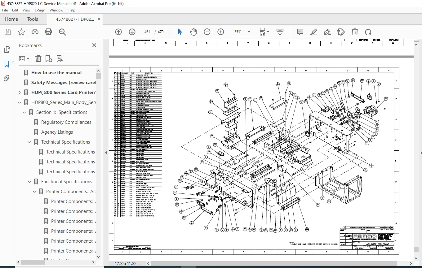The width and height of the screenshot is (422, 268).
Task: Open the Help menu
Action: [71, 10]
